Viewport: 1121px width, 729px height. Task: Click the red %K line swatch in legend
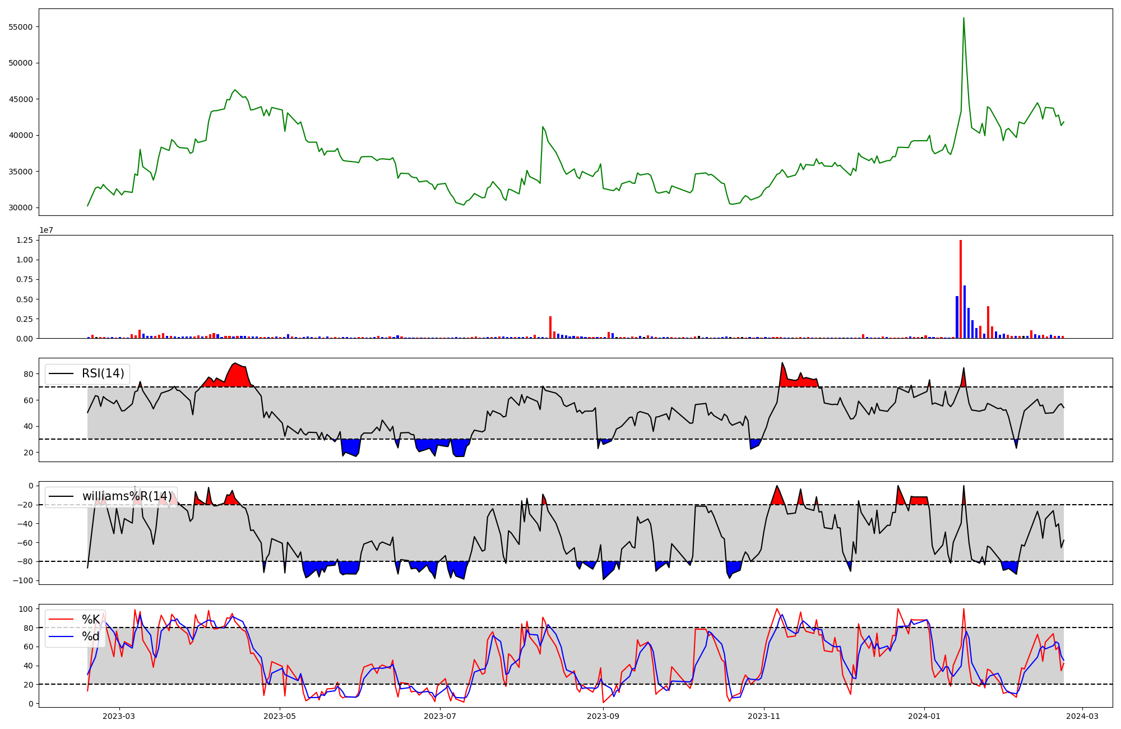(x=61, y=620)
